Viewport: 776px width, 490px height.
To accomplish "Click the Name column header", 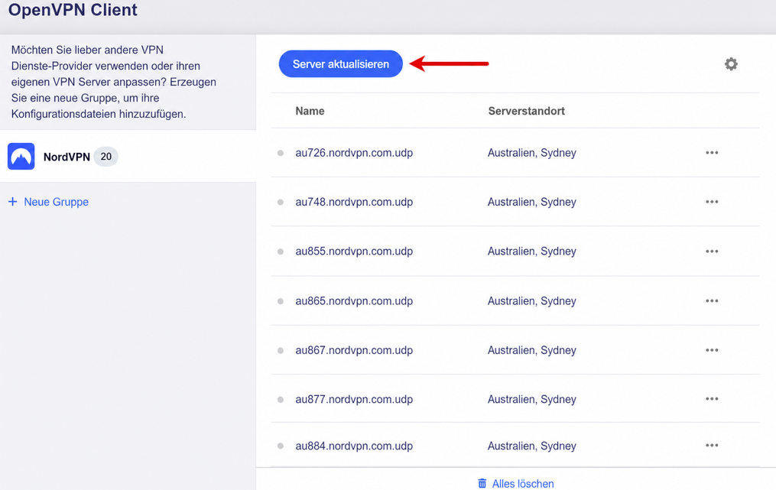I will 310,111.
